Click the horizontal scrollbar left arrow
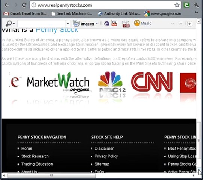The width and height of the screenshot is (203, 180). coord(4,175)
